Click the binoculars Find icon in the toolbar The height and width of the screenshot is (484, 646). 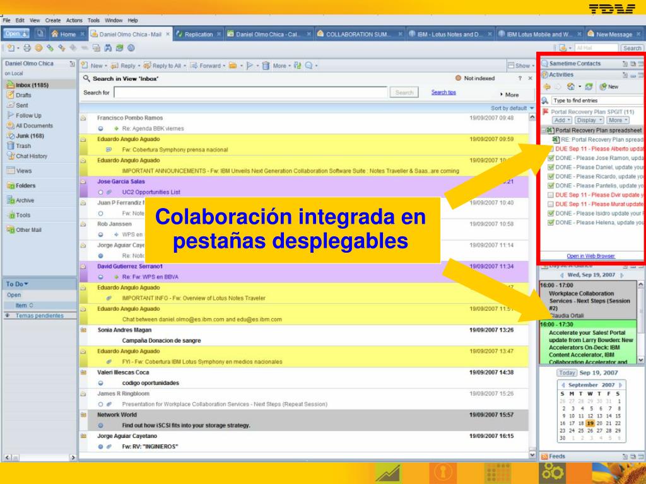click(107, 48)
